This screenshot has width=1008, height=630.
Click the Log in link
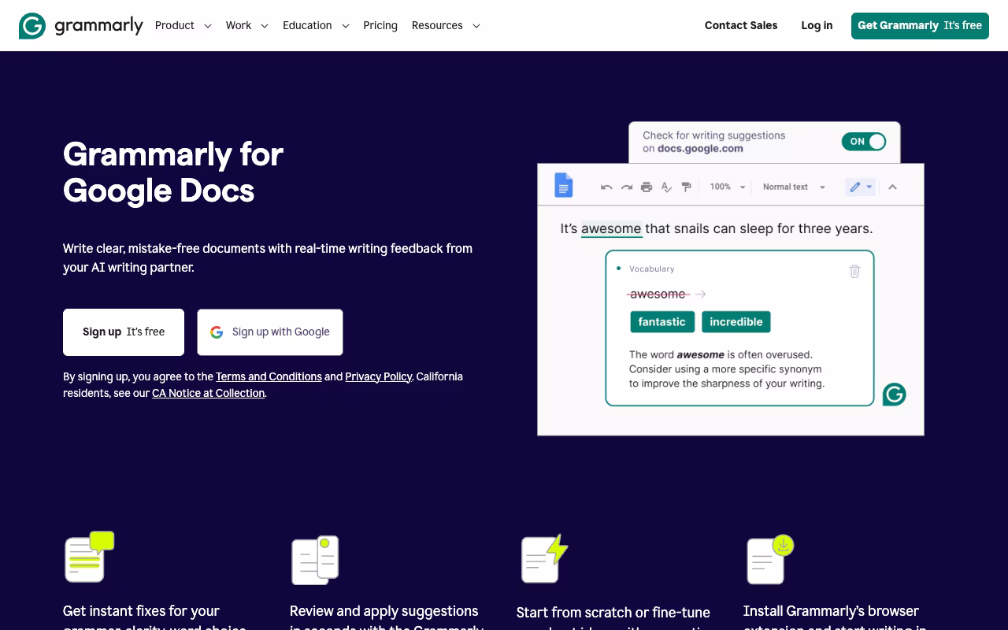pyautogui.click(x=817, y=25)
